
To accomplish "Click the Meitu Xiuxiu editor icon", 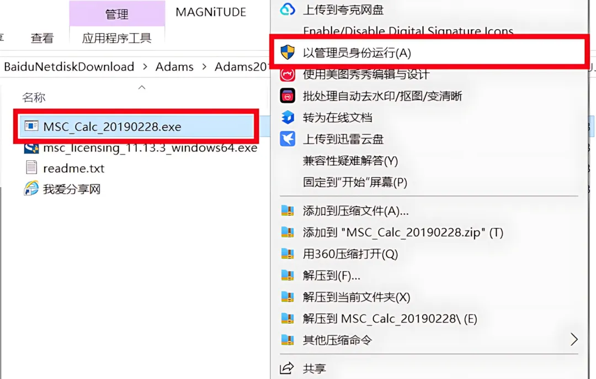I will pos(288,74).
